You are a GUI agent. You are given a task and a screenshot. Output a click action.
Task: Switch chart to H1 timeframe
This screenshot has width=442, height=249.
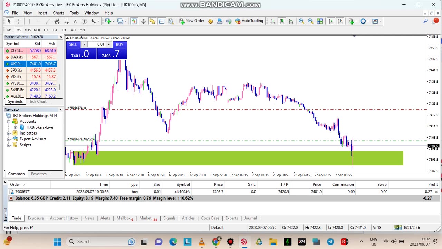click(46, 30)
